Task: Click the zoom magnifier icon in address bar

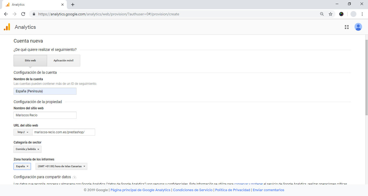Action: (322, 14)
